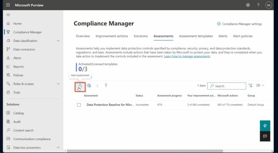Screen dimensions: 278x153
Task: Click the Compliance Manager settings gear icon
Action: click(x=219, y=24)
